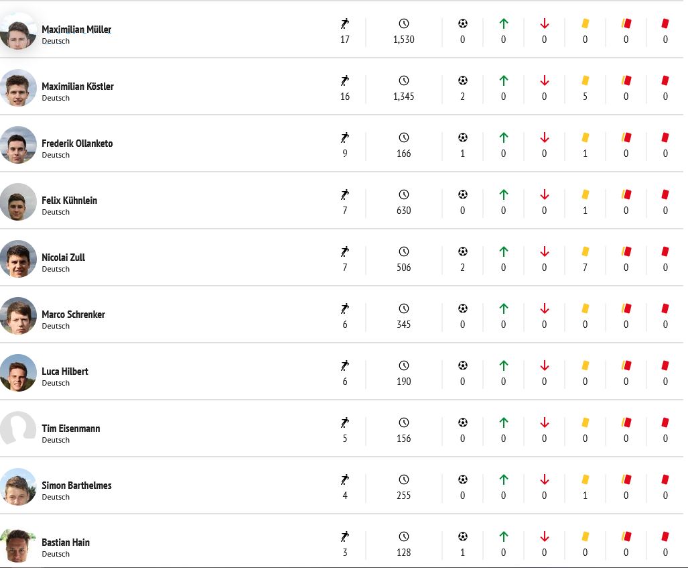Click Nicolai Zull's avatar picture

(x=18, y=259)
